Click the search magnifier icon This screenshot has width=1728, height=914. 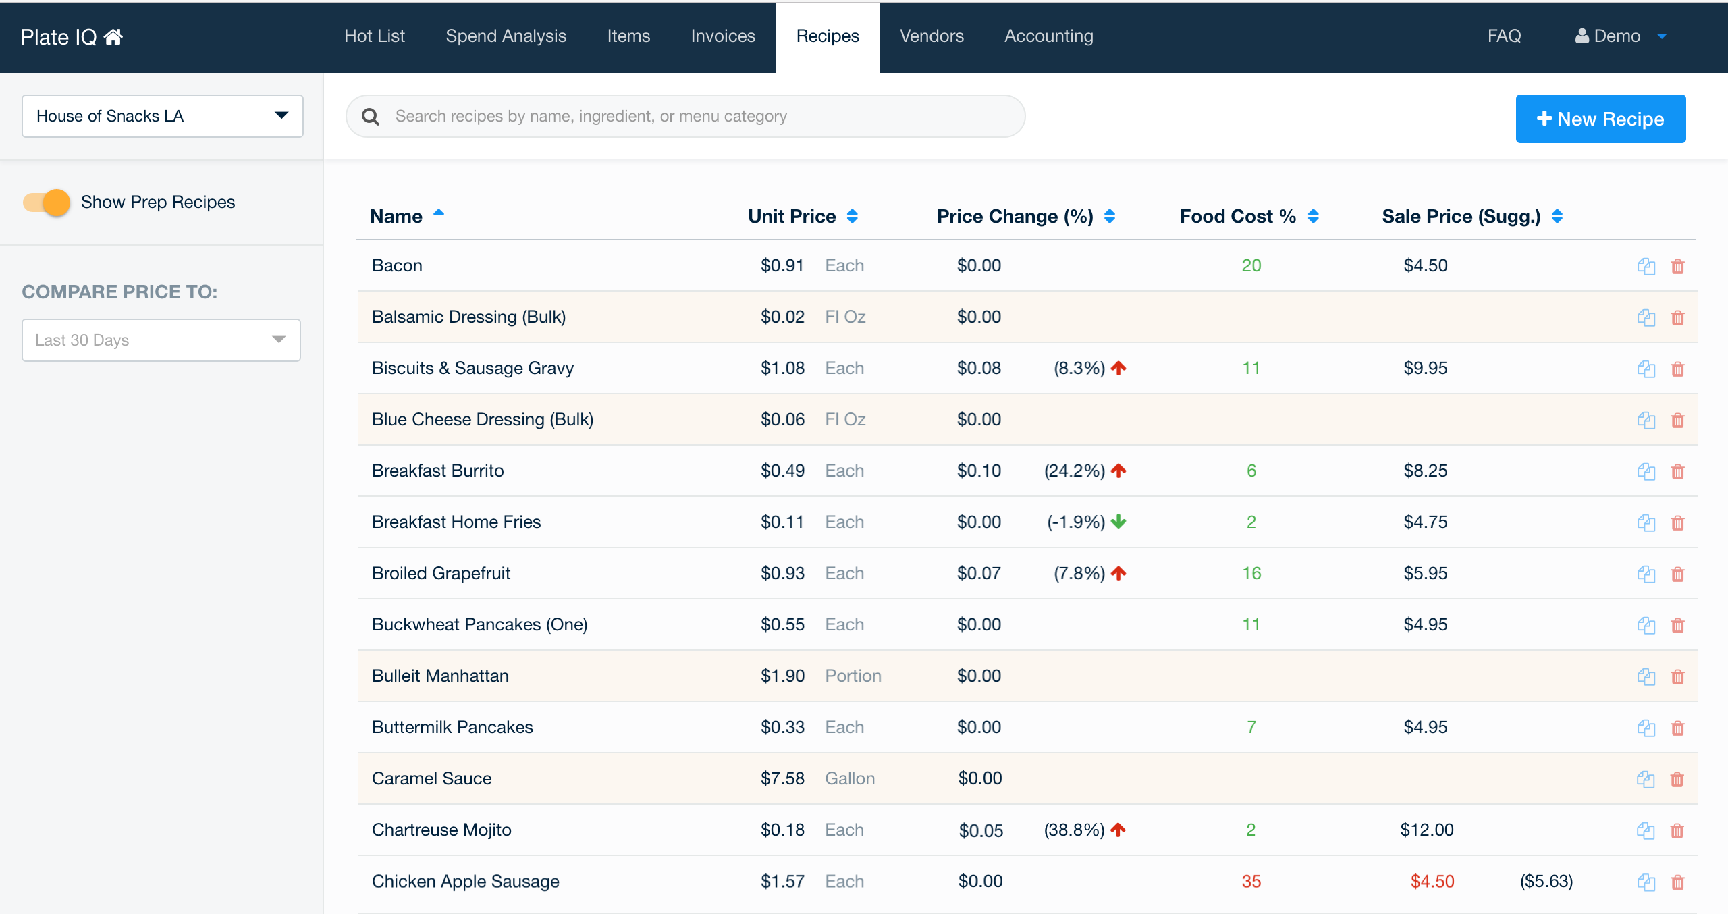[371, 117]
